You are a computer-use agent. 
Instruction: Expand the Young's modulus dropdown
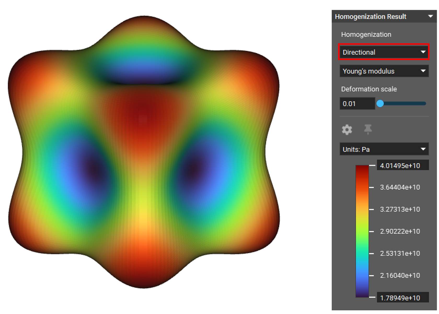(x=384, y=71)
